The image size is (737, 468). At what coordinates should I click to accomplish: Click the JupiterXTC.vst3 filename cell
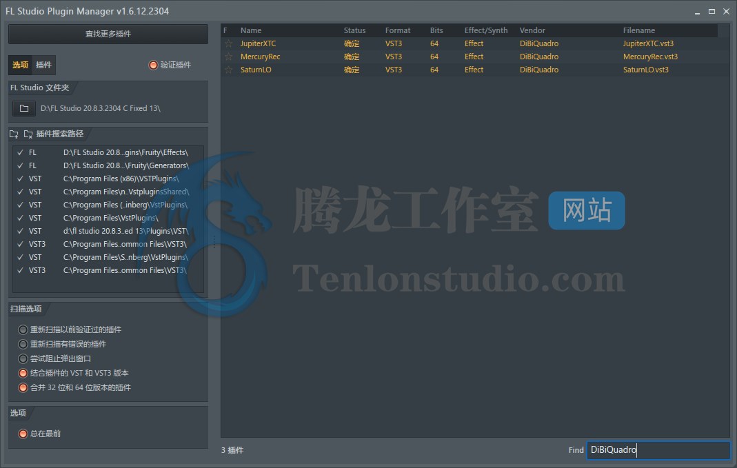click(648, 43)
